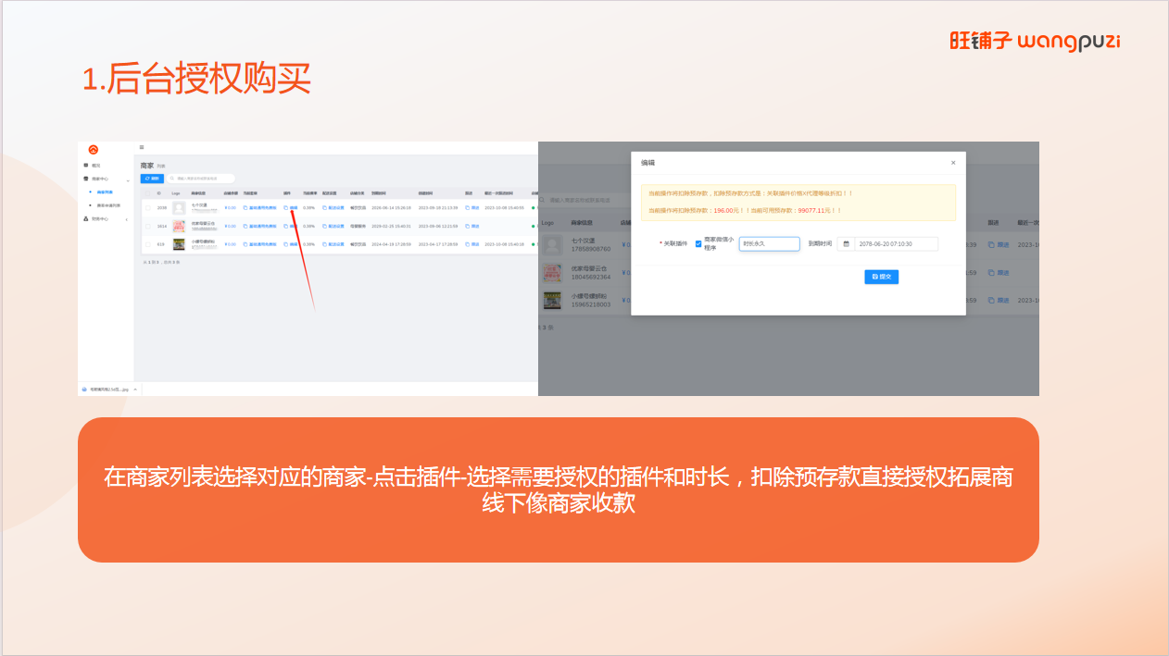The height and width of the screenshot is (656, 1169).
Task: Click green status dot in row 2038
Action: 534,208
